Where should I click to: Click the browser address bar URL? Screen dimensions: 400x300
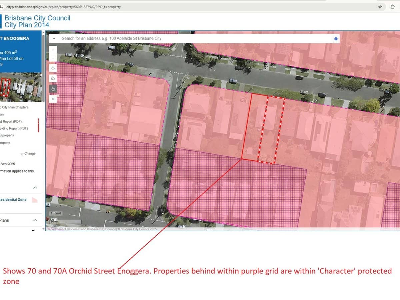[x=63, y=7]
